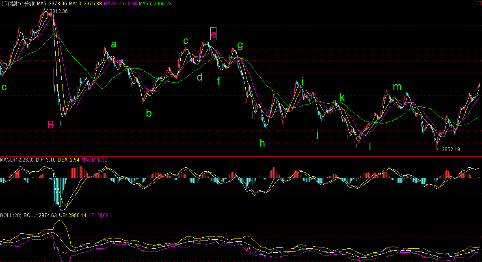Click the red split-panel square icon
482x262 pixels.
[x=479, y=3]
